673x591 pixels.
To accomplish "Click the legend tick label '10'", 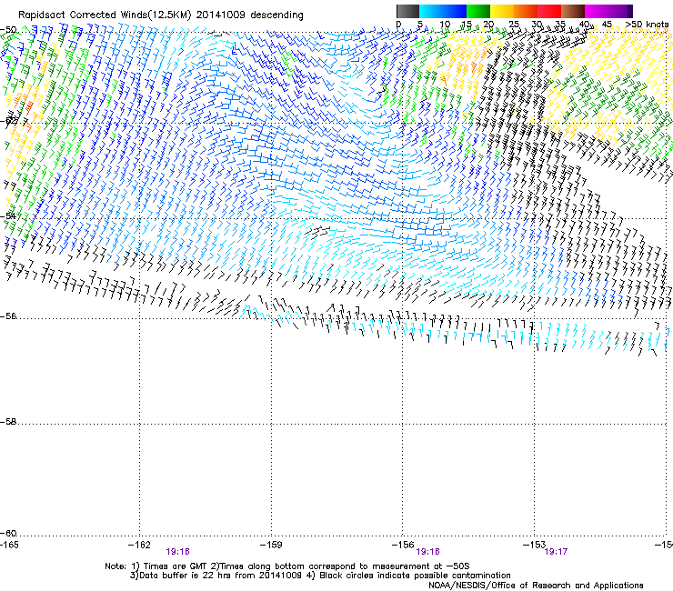I will (x=445, y=24).
